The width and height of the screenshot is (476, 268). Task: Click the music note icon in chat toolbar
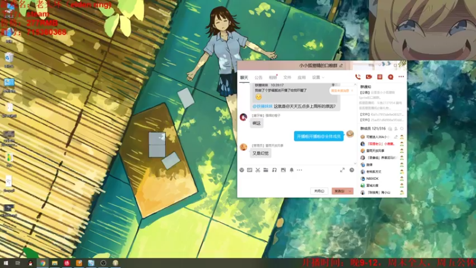[274, 170]
